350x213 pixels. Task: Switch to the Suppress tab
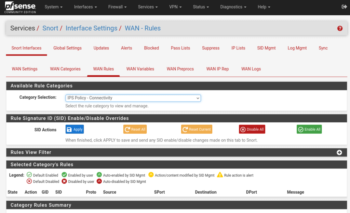(211, 48)
